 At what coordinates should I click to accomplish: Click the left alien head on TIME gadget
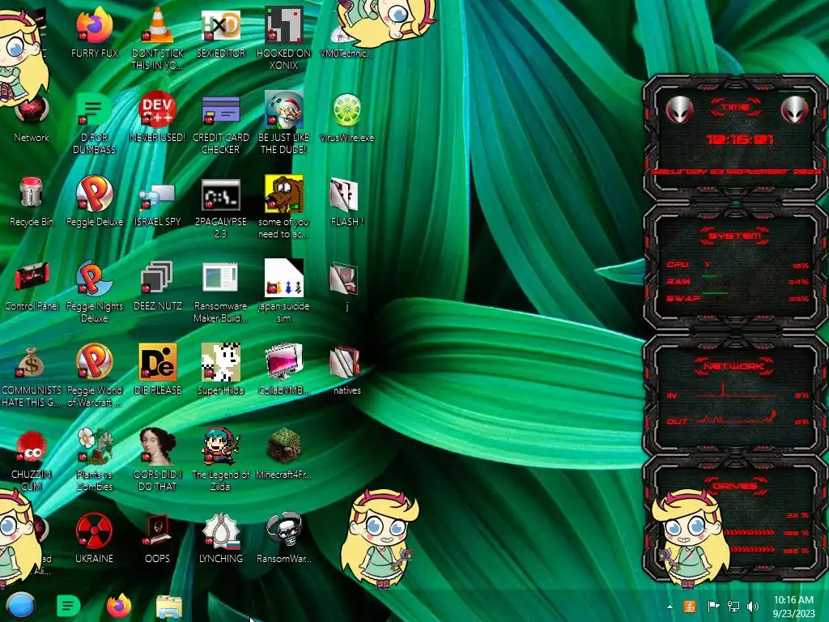[679, 110]
